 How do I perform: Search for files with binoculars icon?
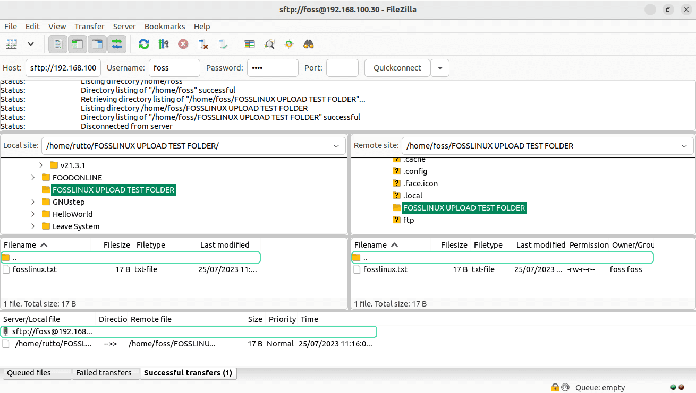(x=309, y=44)
